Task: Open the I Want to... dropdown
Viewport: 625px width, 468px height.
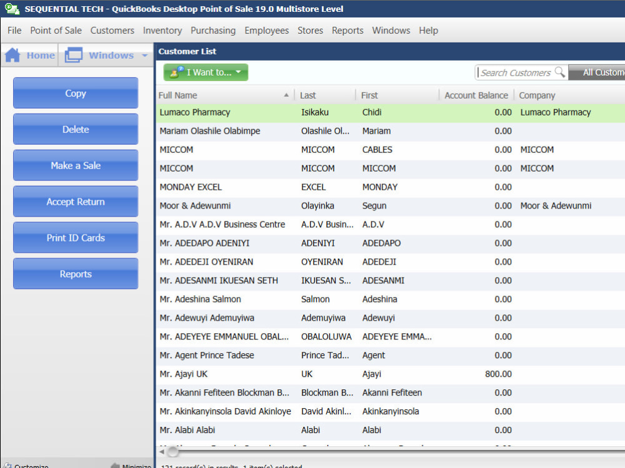Action: point(206,72)
